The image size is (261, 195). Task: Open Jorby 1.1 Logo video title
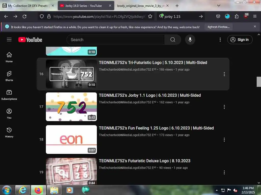click(x=150, y=95)
